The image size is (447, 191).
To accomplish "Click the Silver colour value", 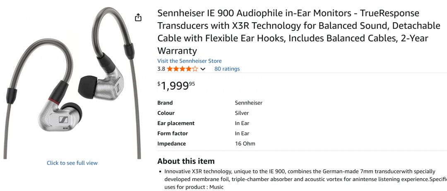I will (x=242, y=113).
